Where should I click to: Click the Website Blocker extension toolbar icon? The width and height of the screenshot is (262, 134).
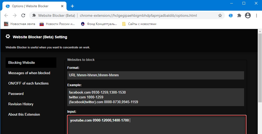click(231, 15)
